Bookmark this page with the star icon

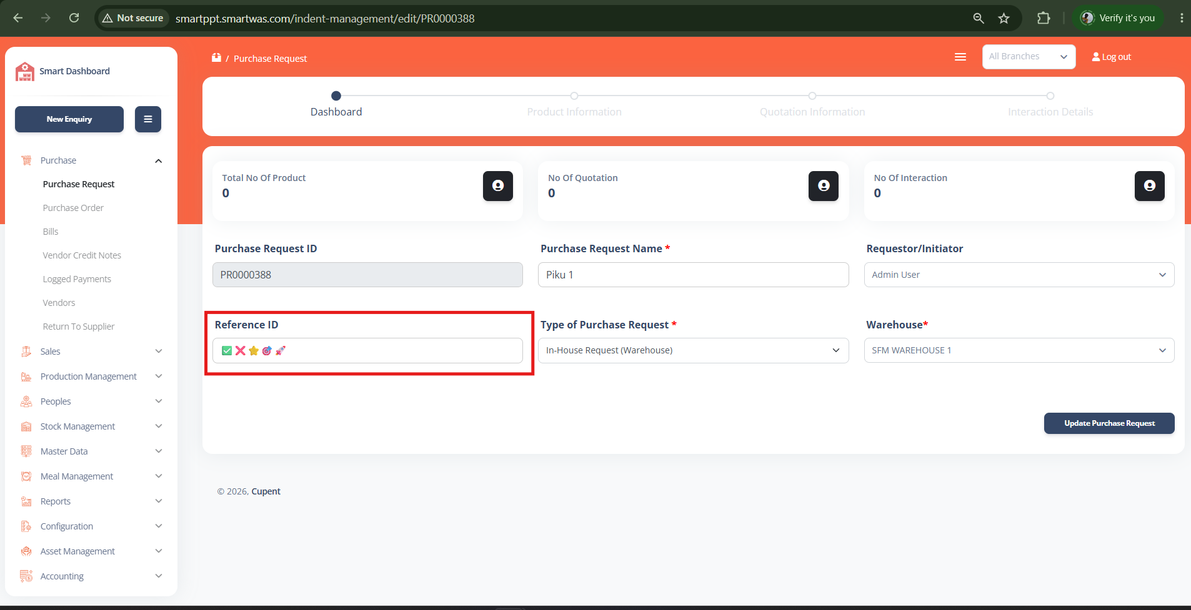coord(1004,18)
